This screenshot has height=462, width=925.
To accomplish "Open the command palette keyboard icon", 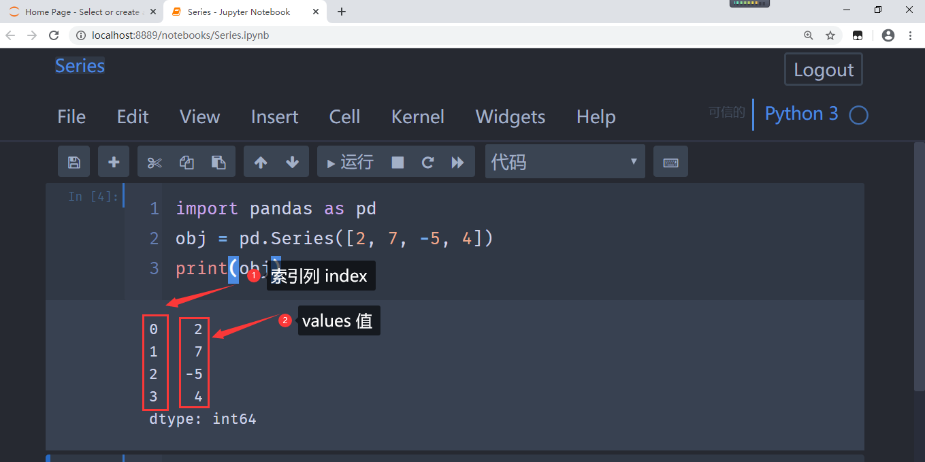I will [670, 162].
